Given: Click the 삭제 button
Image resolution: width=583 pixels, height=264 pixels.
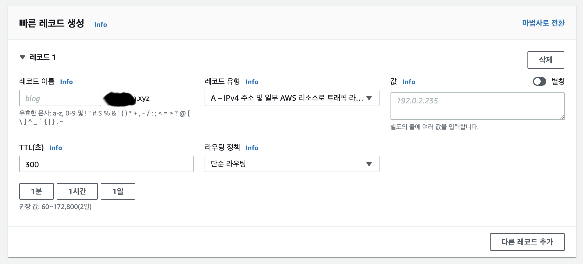Looking at the screenshot, I should click(546, 60).
